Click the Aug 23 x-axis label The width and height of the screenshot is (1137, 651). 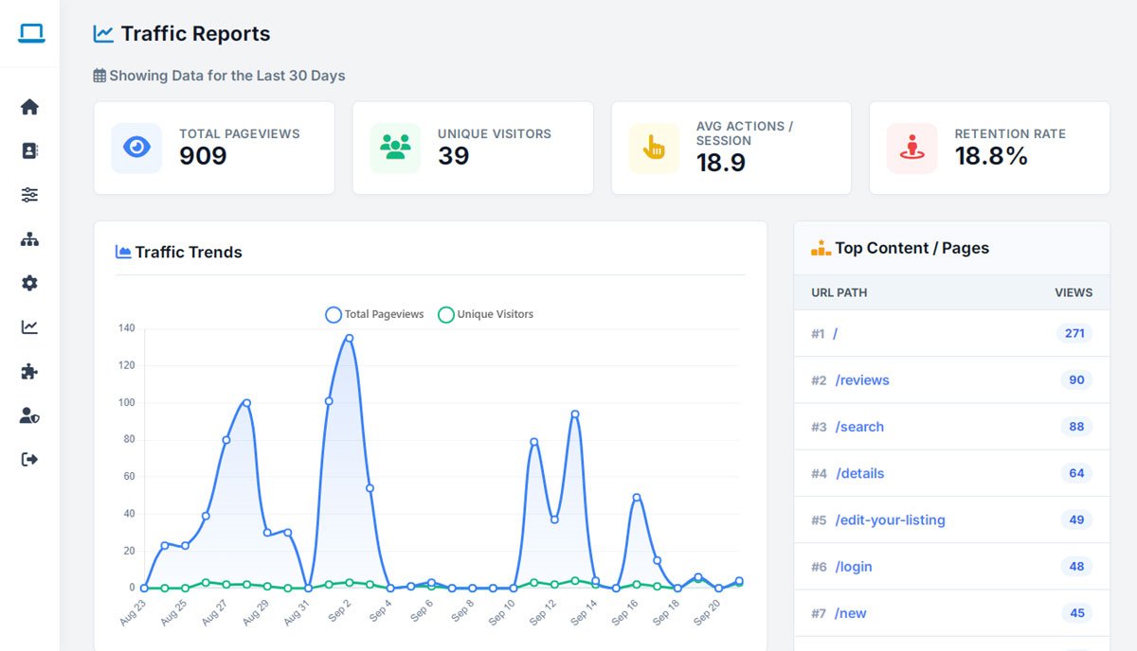[x=134, y=612]
